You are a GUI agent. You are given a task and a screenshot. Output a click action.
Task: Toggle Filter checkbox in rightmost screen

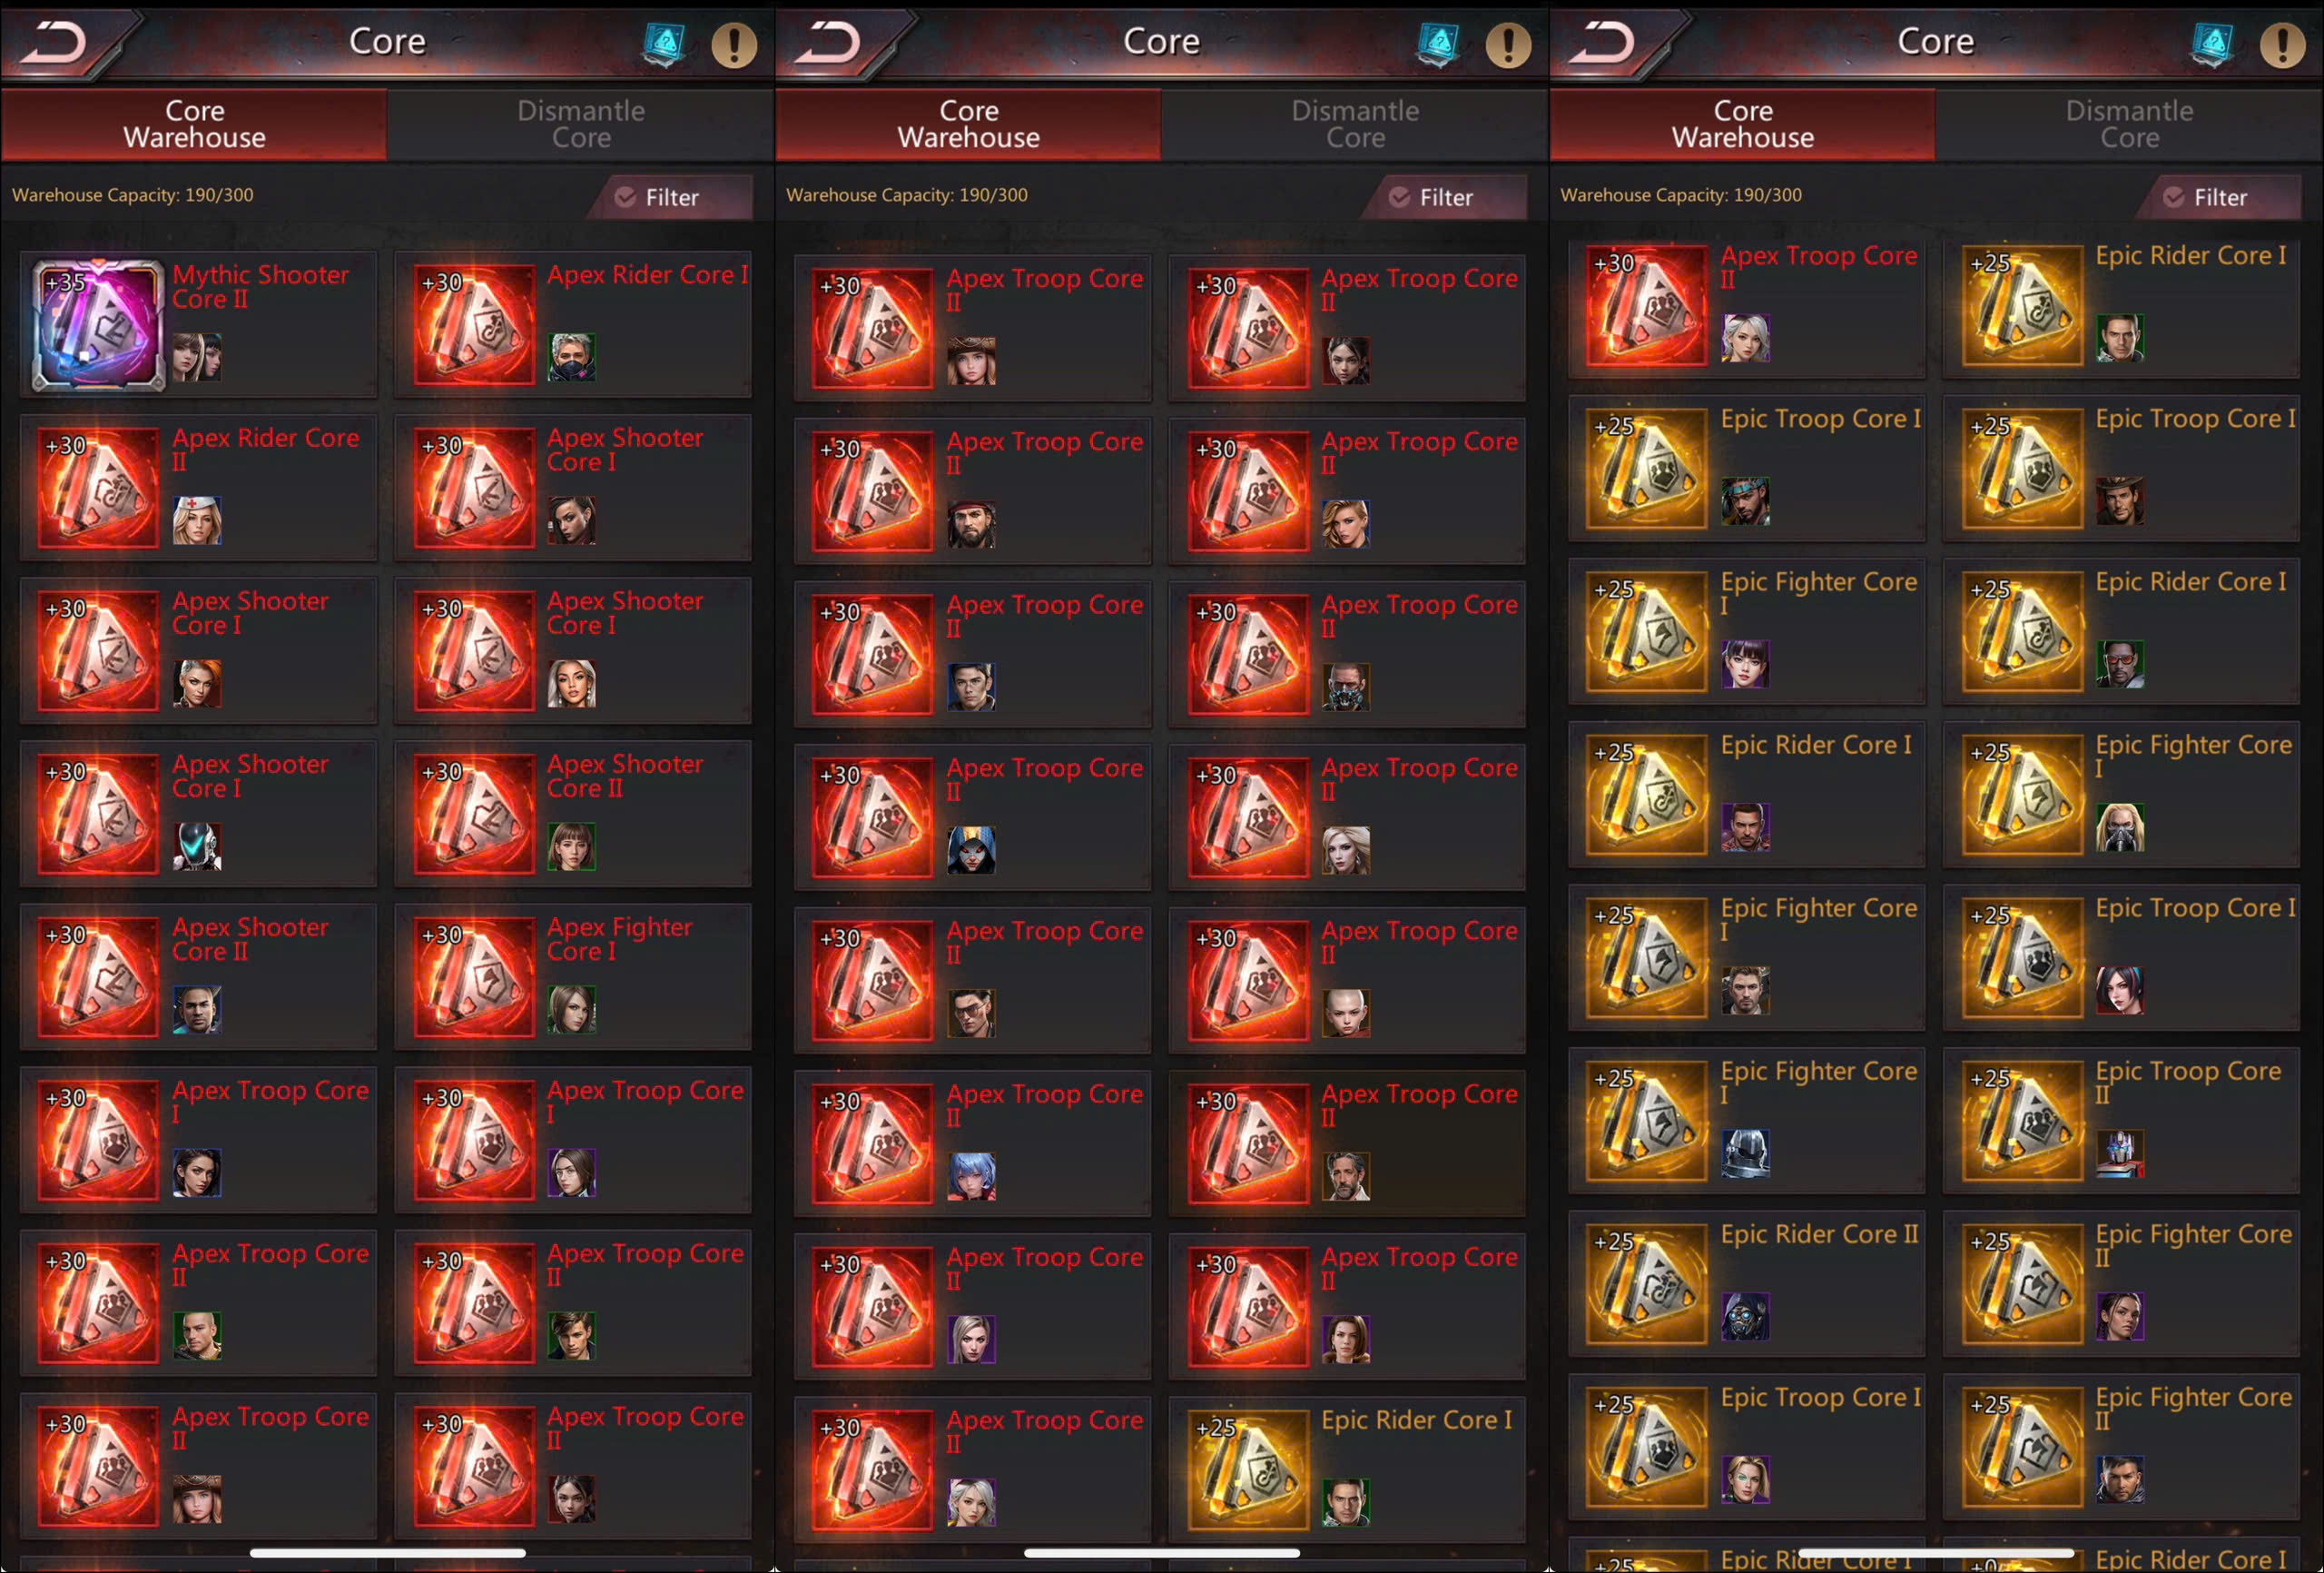[x=2174, y=197]
